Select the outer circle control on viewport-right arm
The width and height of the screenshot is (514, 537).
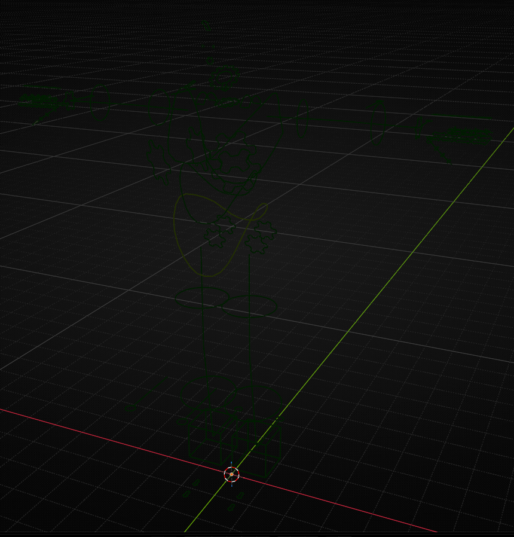point(378,123)
